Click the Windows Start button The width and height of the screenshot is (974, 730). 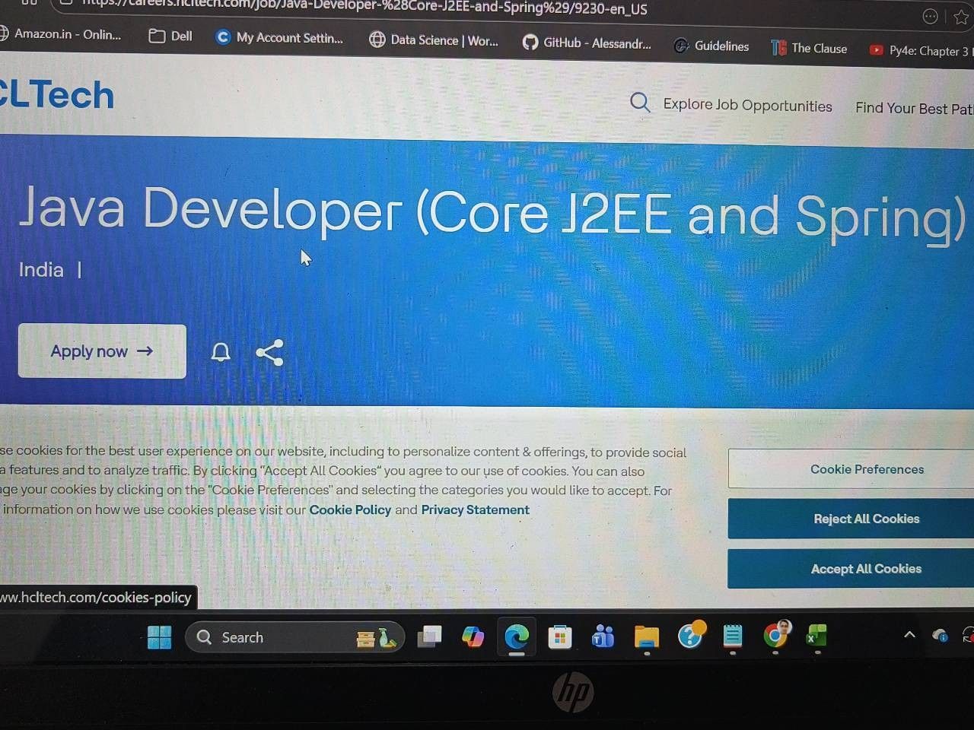coord(159,637)
